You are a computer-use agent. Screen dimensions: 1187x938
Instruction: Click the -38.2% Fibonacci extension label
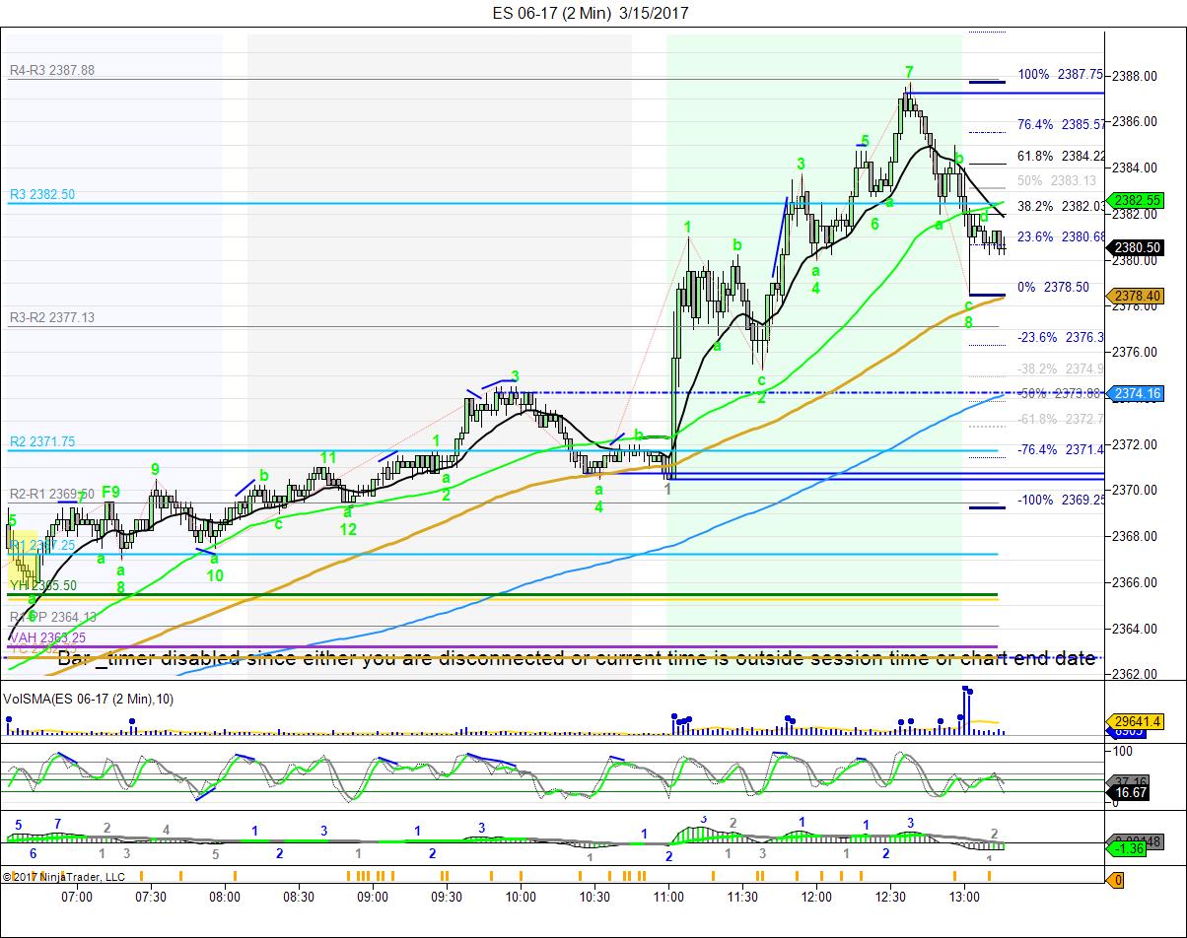point(1061,368)
